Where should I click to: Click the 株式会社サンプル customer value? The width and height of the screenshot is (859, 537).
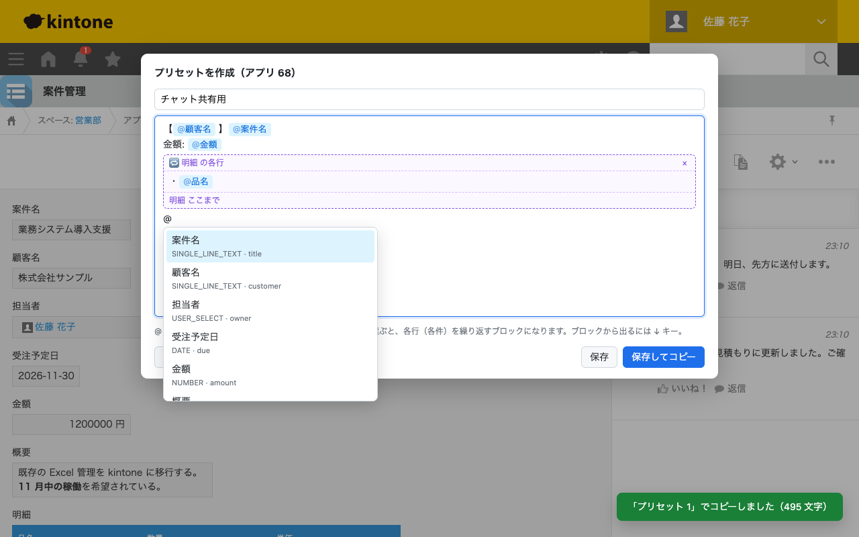(x=71, y=278)
